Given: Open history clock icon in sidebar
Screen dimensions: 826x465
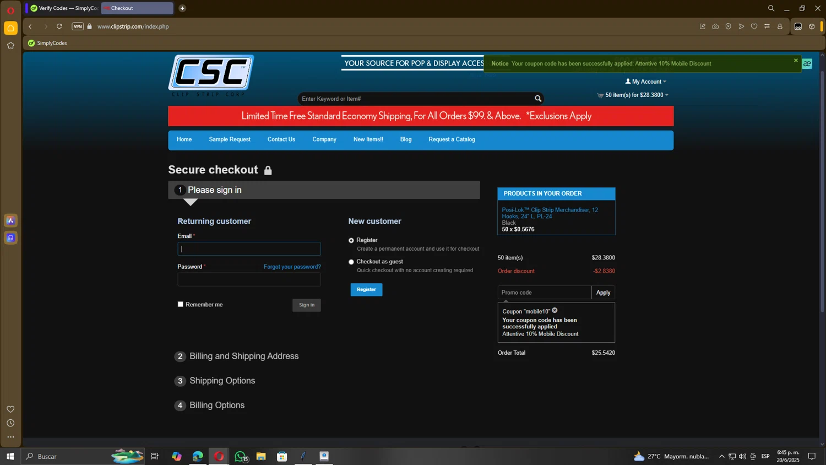Looking at the screenshot, I should pos(10,423).
